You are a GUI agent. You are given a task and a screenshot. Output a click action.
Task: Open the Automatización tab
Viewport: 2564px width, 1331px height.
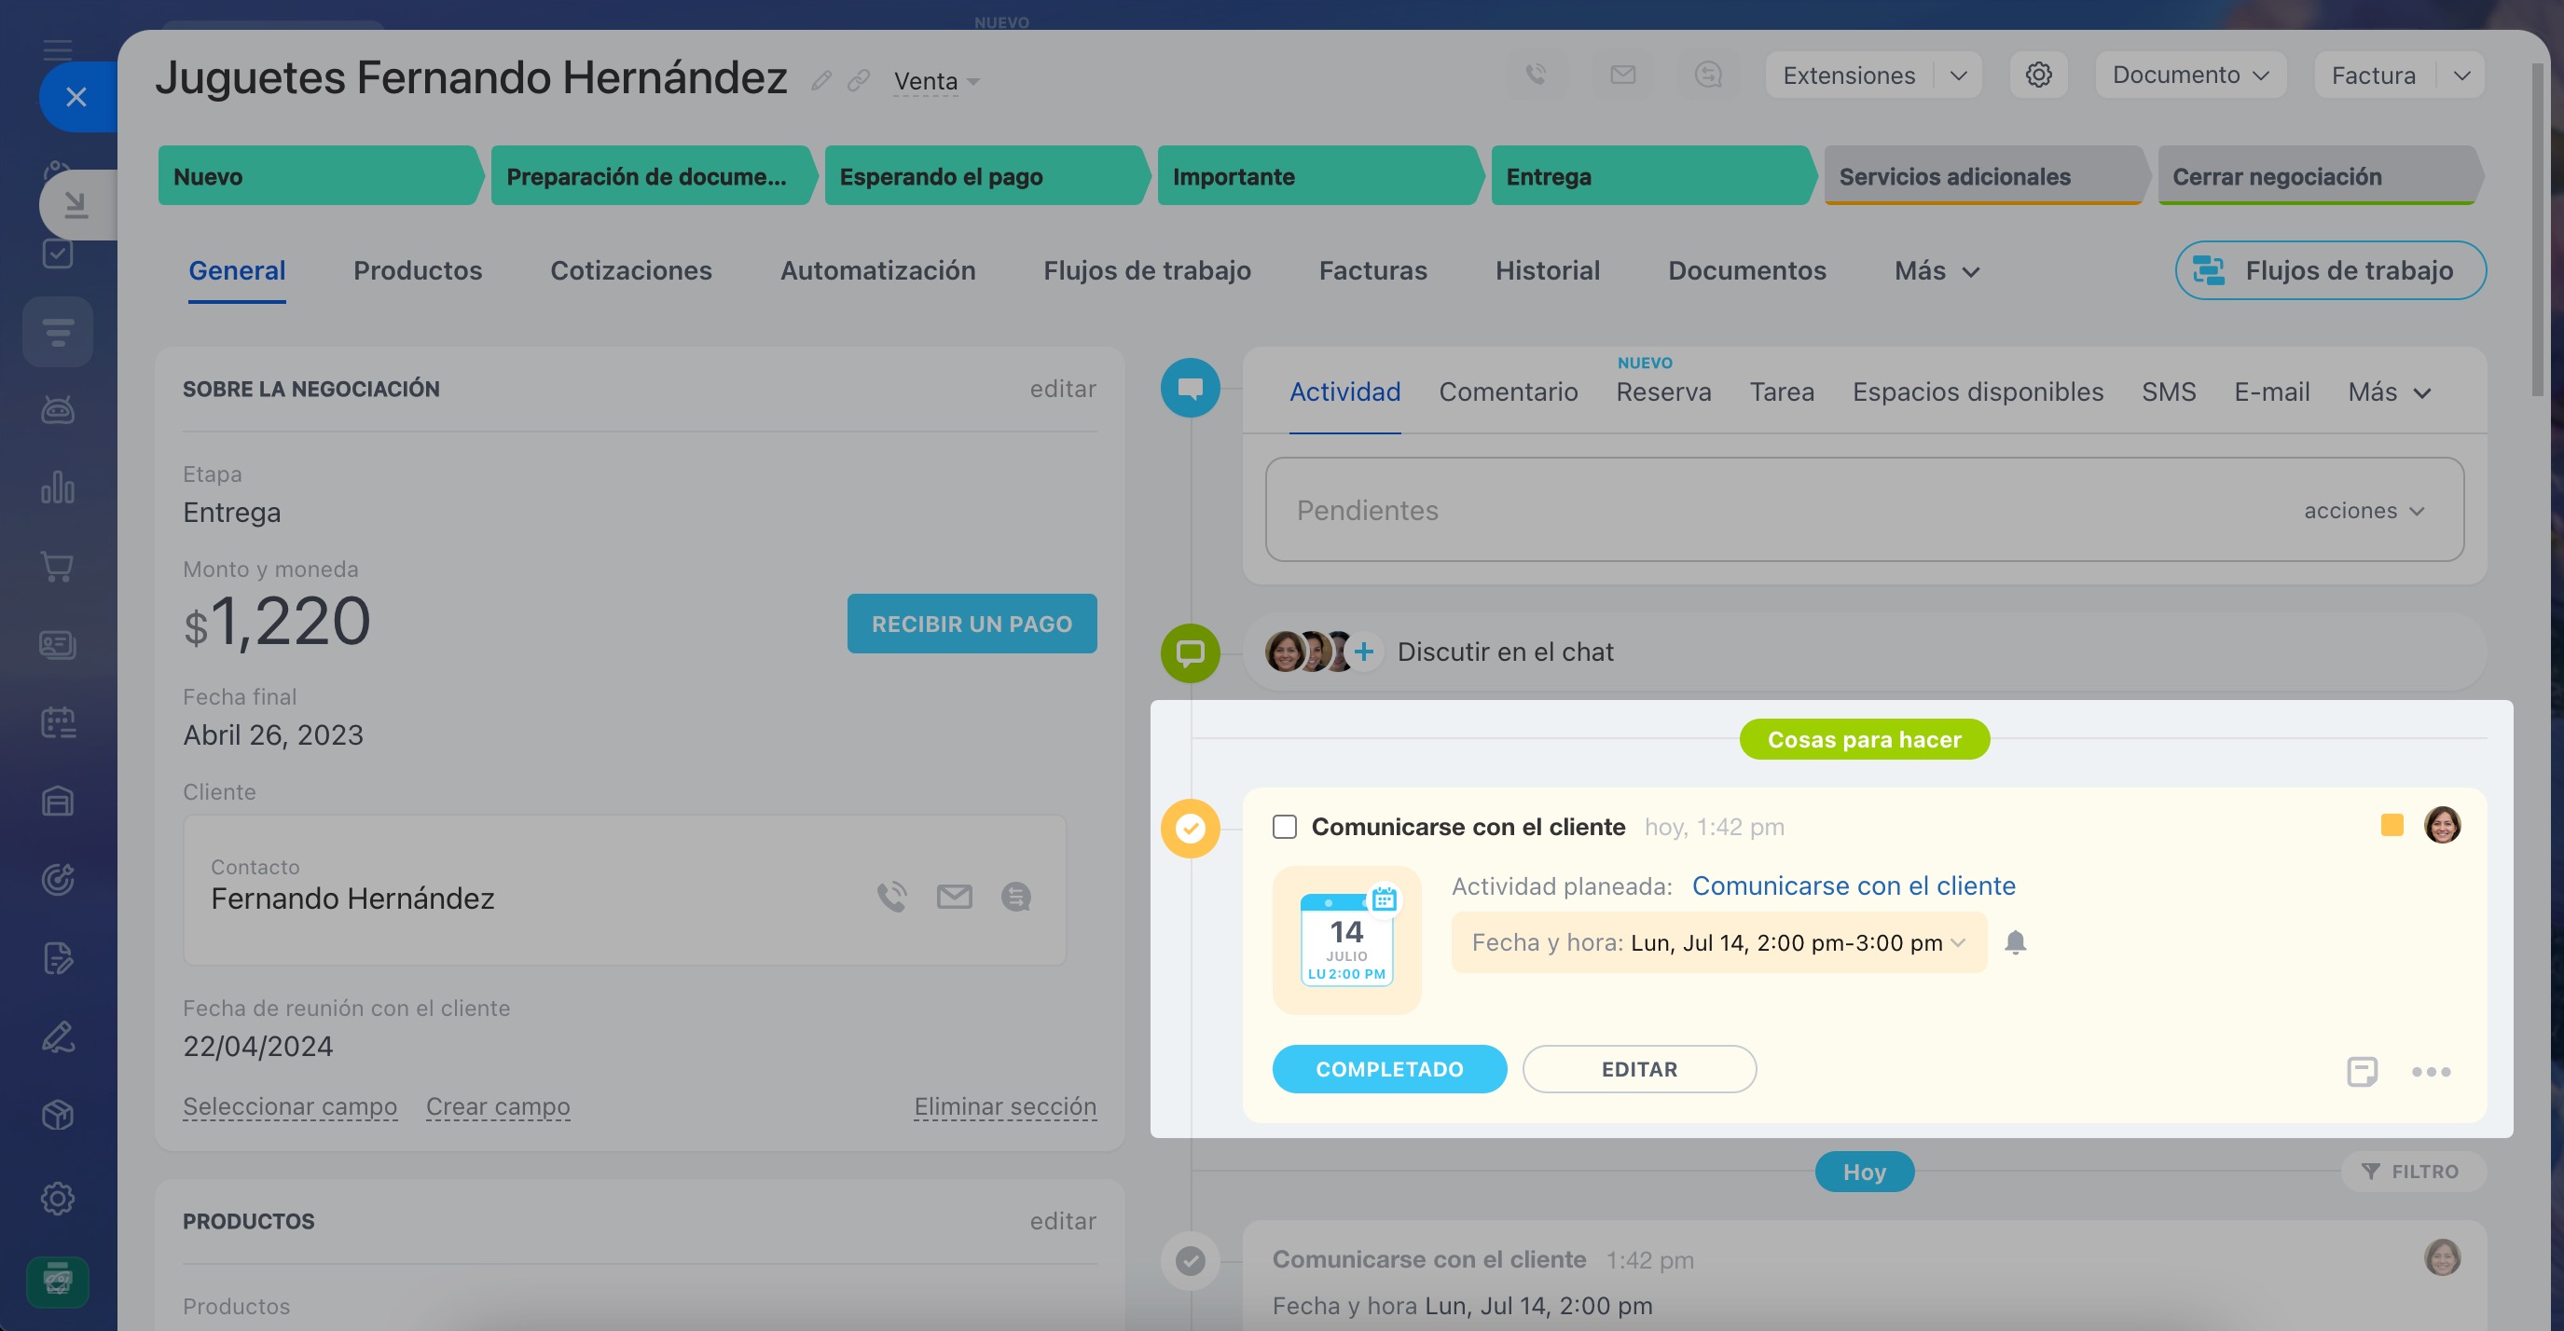pos(877,270)
